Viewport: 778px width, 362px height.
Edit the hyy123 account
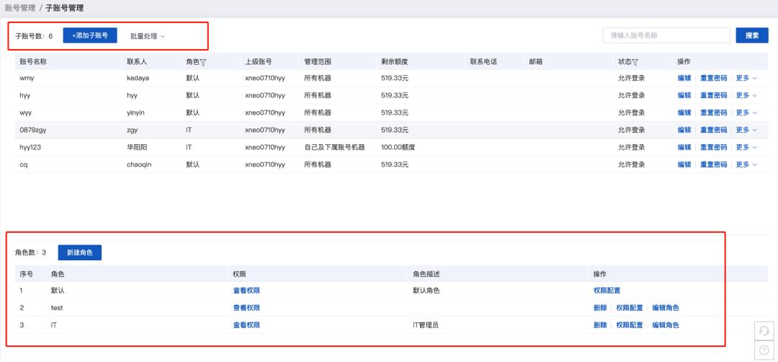(684, 147)
